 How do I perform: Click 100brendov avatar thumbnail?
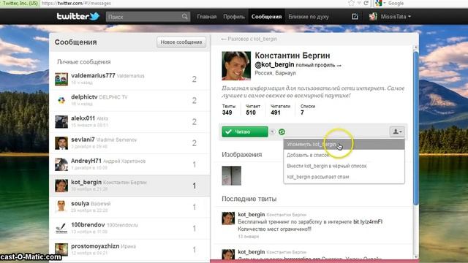[x=61, y=229]
